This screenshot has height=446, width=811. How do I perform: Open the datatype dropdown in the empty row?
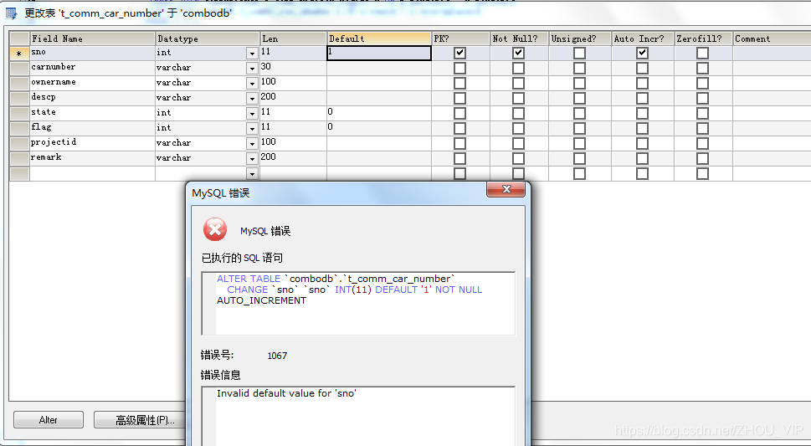click(252, 173)
